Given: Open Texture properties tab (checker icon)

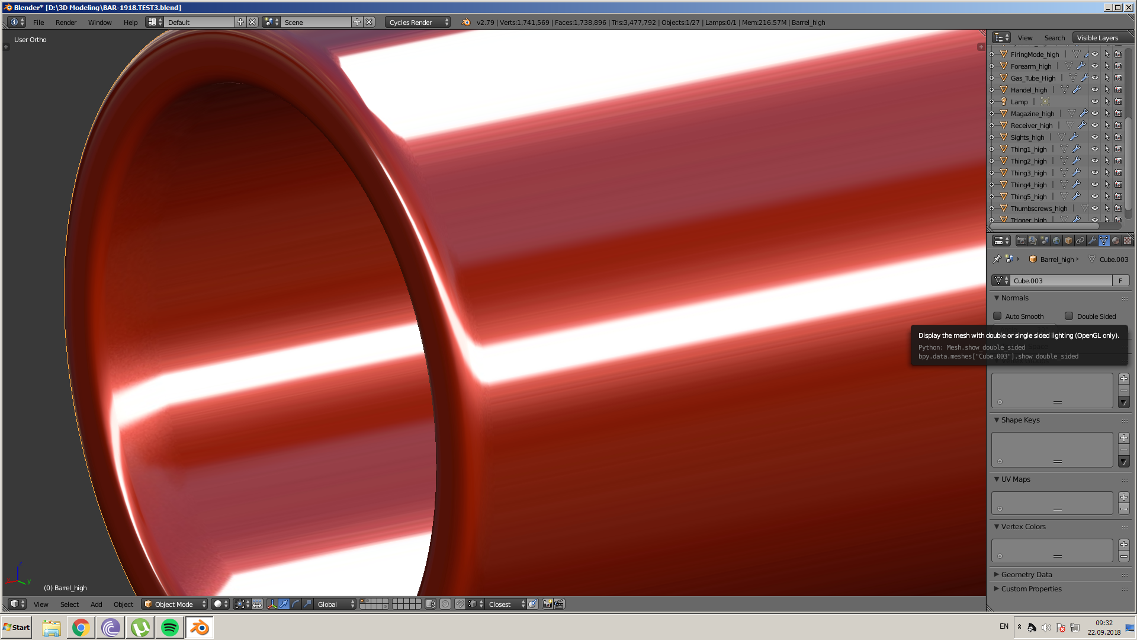Looking at the screenshot, I should click(x=1128, y=241).
